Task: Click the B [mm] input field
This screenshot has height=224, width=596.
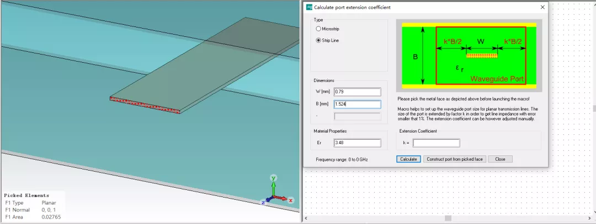Action: 357,104
